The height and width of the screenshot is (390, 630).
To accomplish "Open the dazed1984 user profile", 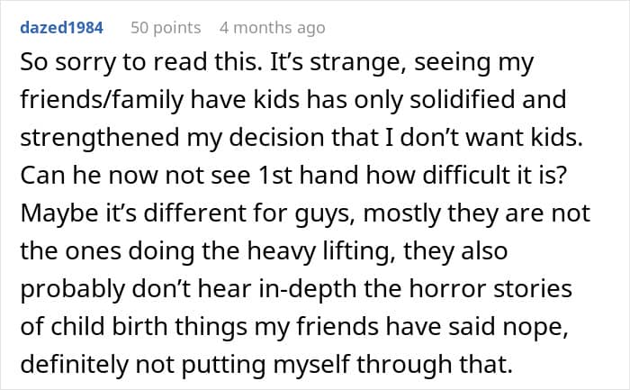I will coord(61,28).
